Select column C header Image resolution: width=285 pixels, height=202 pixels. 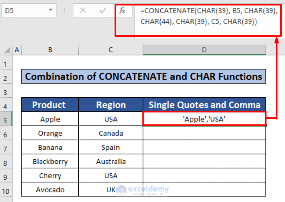coord(111,50)
